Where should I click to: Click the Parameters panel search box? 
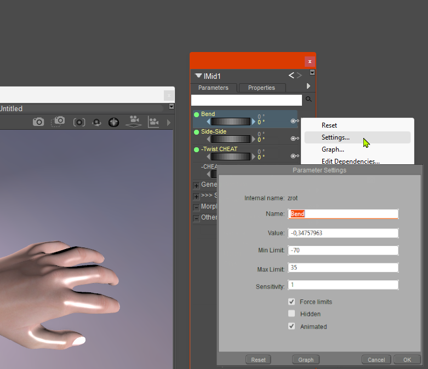tap(247, 100)
